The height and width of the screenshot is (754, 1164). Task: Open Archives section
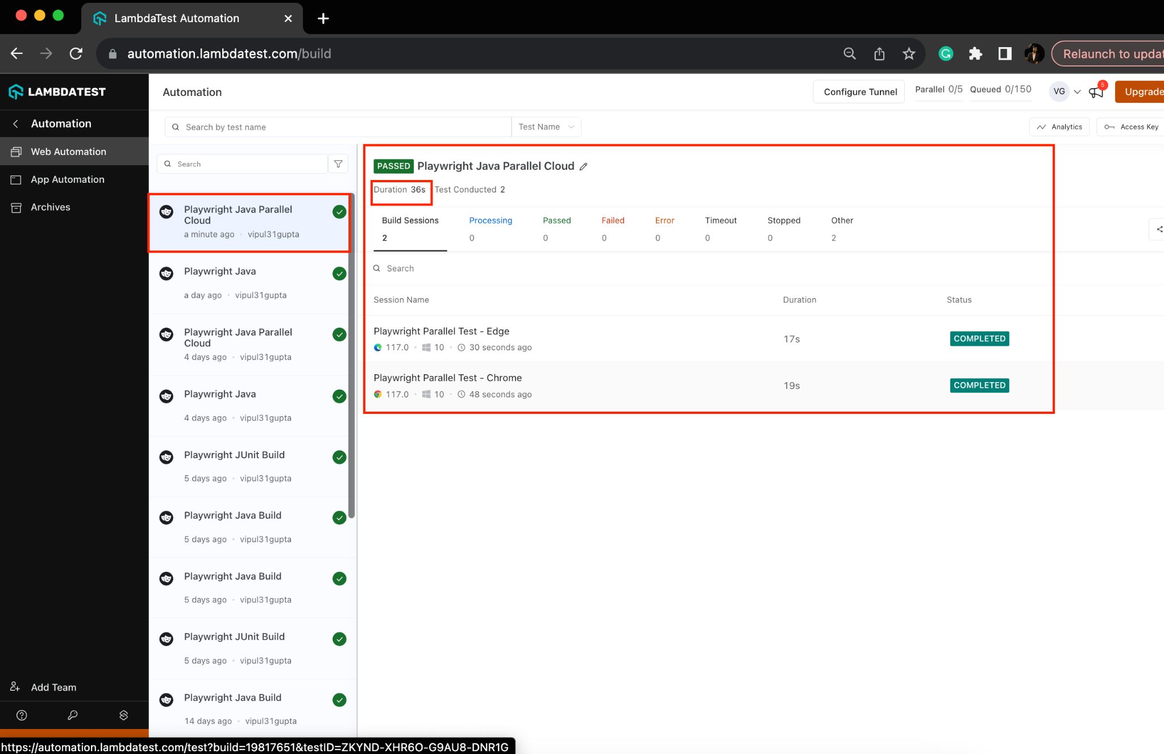coord(74,207)
